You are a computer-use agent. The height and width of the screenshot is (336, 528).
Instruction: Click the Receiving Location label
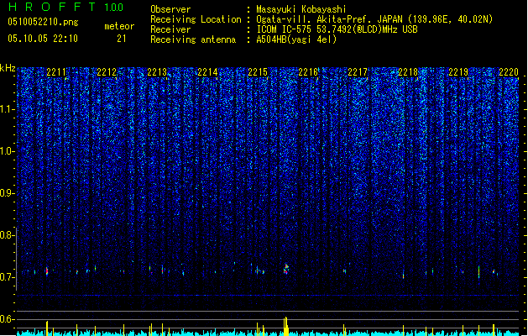[x=196, y=19]
